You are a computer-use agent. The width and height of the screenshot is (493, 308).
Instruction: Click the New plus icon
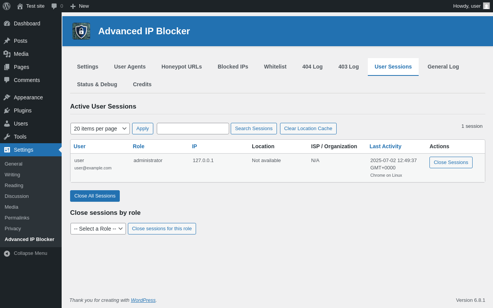[73, 6]
